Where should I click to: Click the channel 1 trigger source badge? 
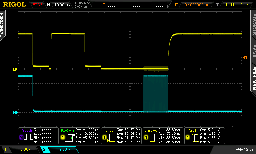(232, 5)
